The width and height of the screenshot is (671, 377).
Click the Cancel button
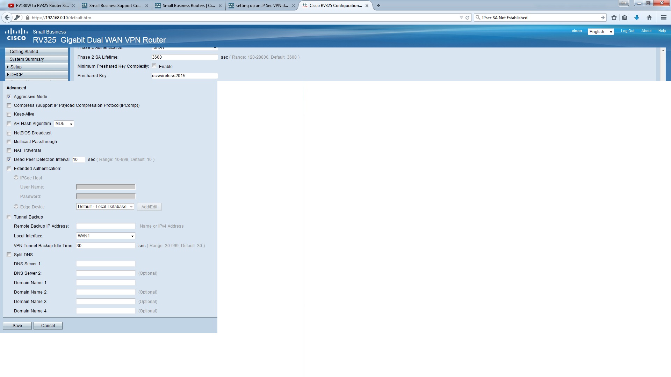click(x=48, y=326)
